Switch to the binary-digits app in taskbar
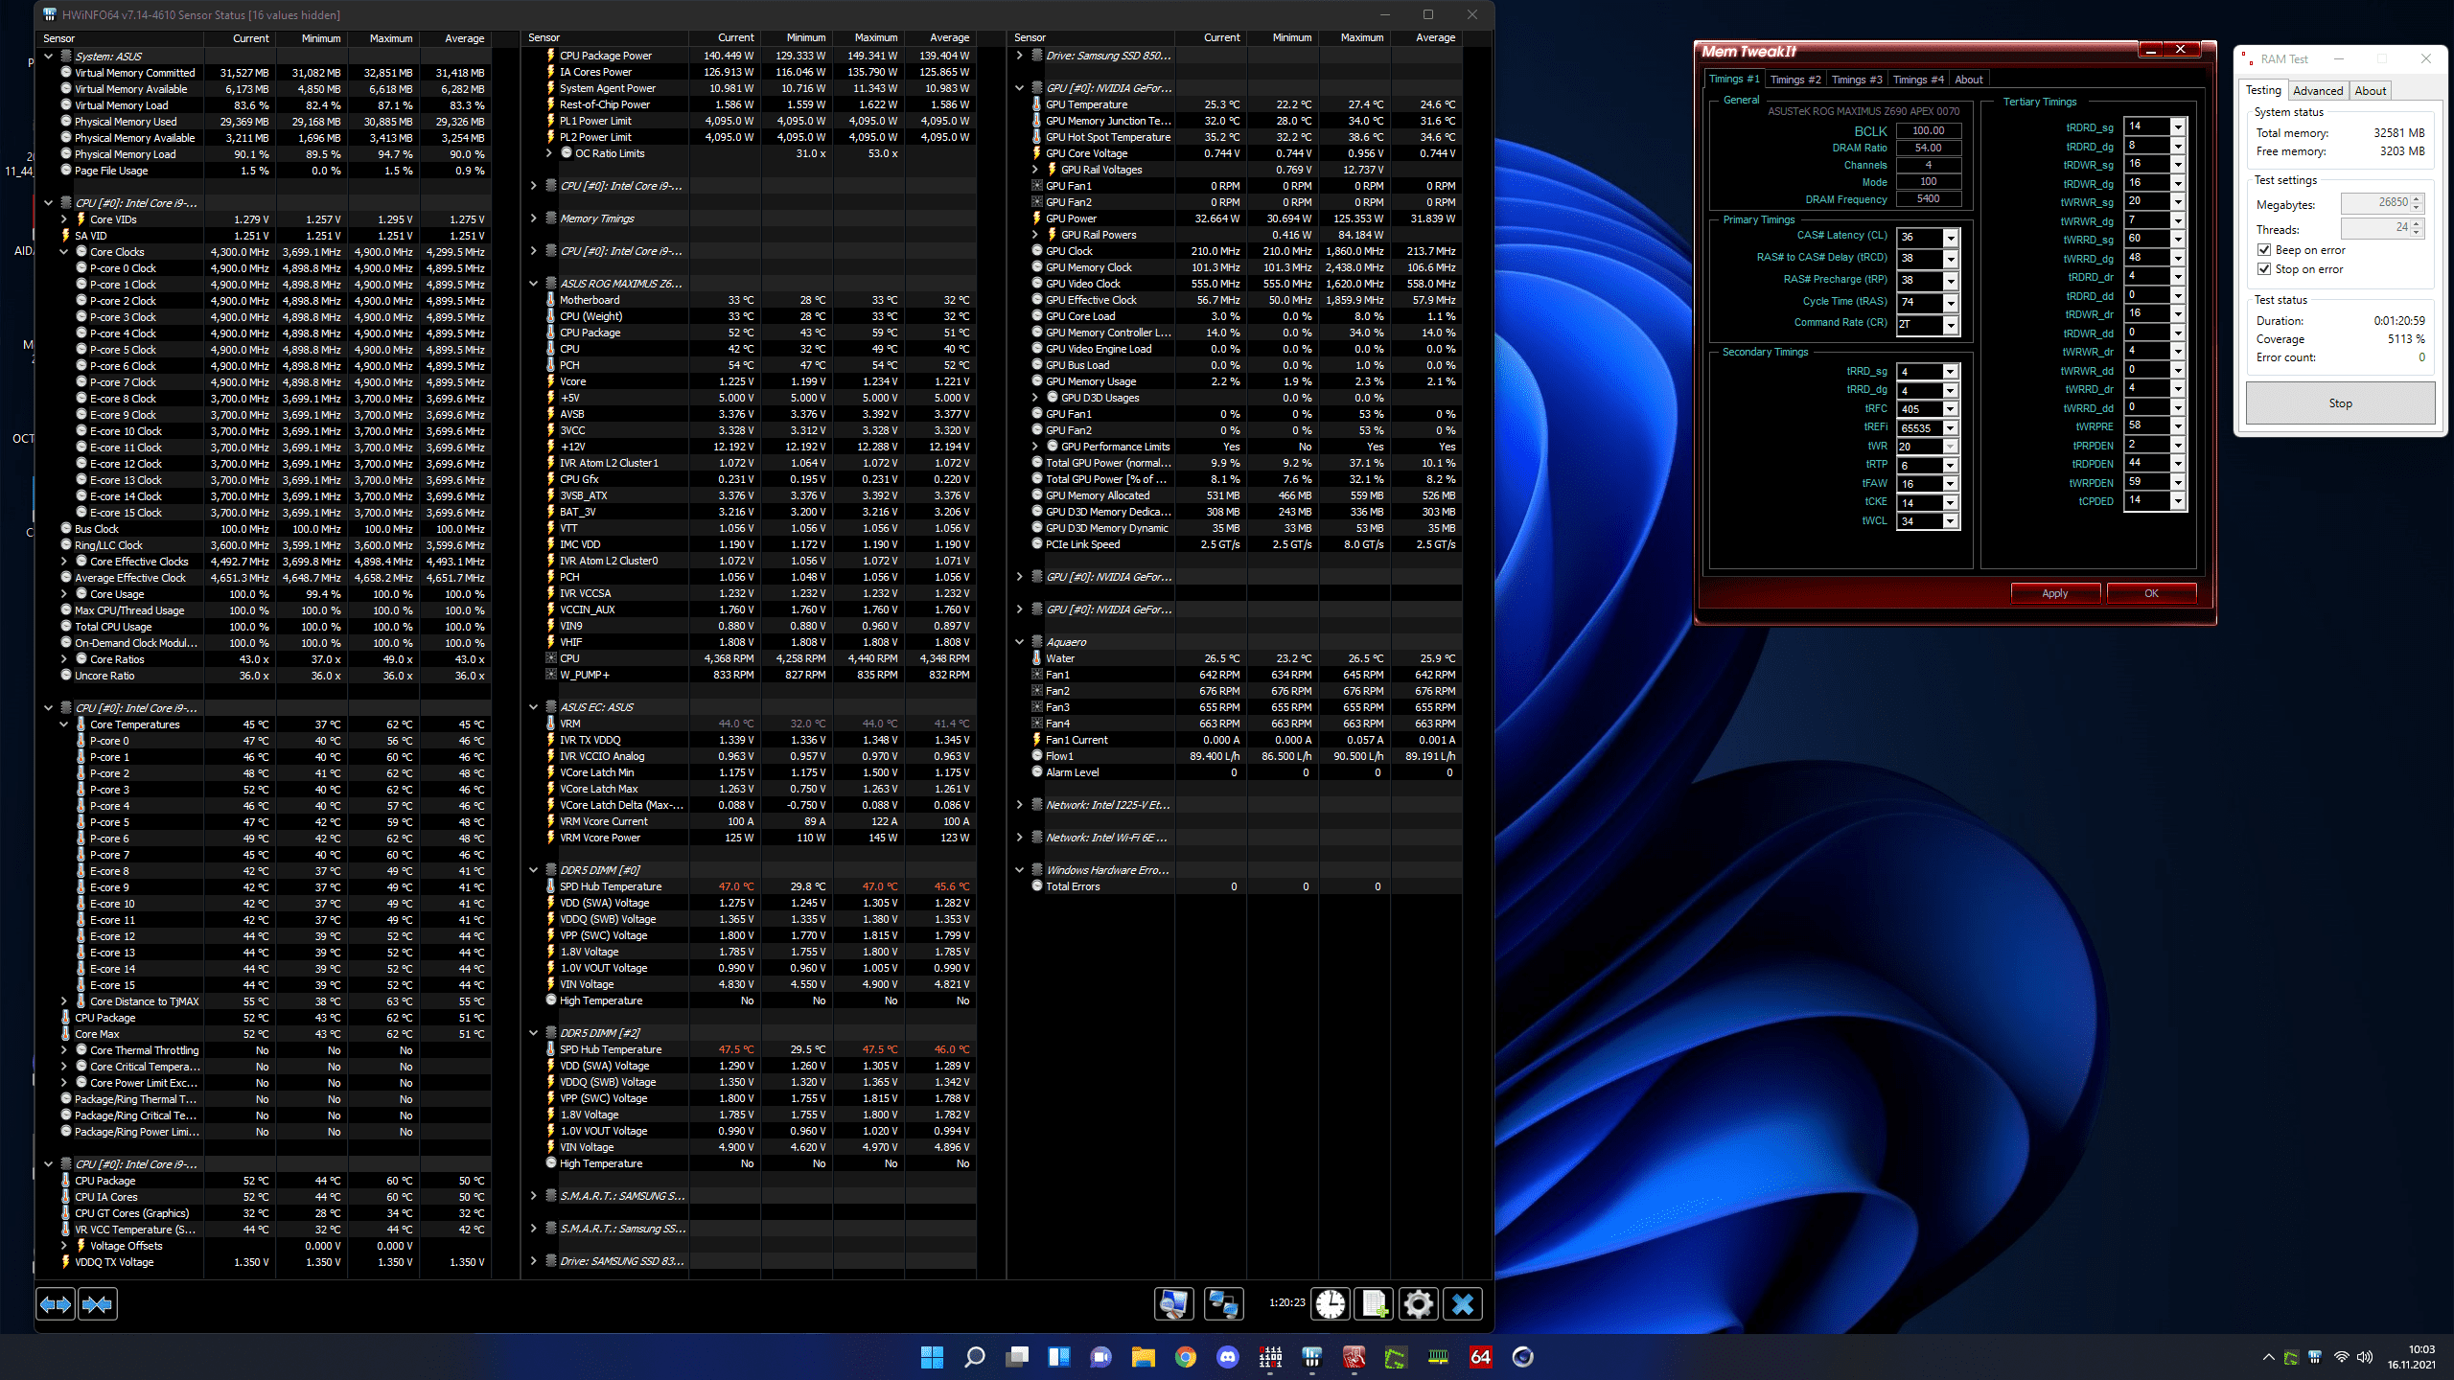This screenshot has height=1380, width=2454. (1270, 1357)
